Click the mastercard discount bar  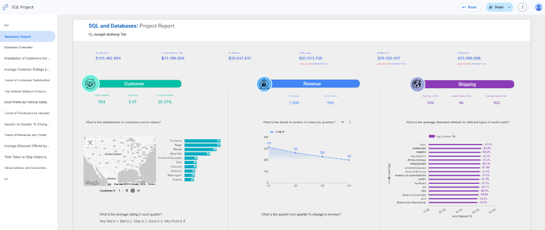455,148
